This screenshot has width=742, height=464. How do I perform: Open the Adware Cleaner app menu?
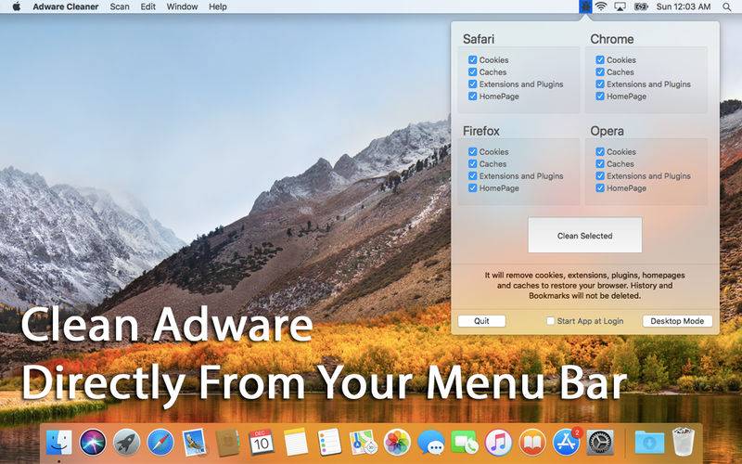point(66,6)
